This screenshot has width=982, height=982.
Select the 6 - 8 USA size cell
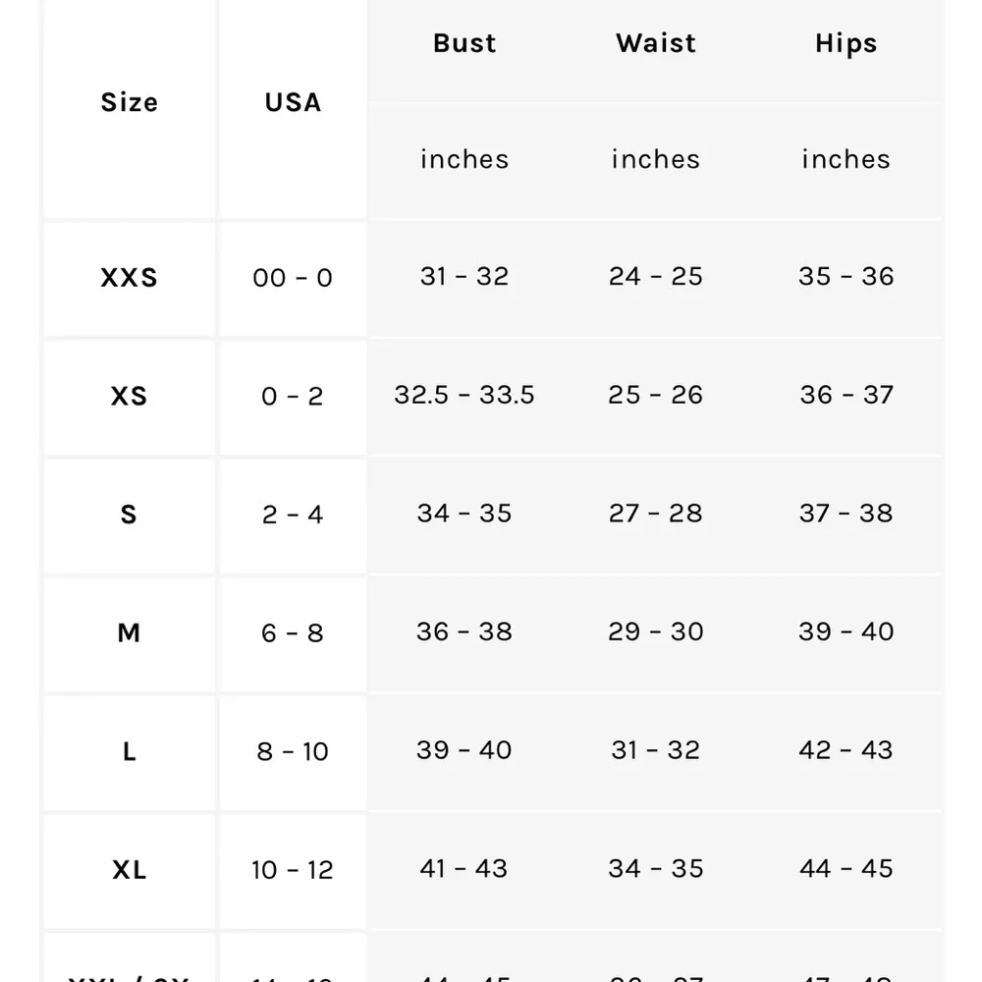click(x=293, y=632)
